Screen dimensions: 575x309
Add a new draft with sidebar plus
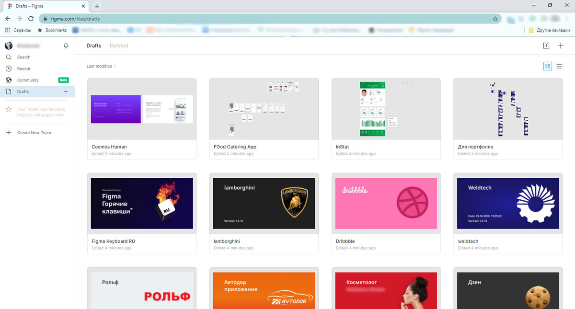pyautogui.click(x=66, y=92)
